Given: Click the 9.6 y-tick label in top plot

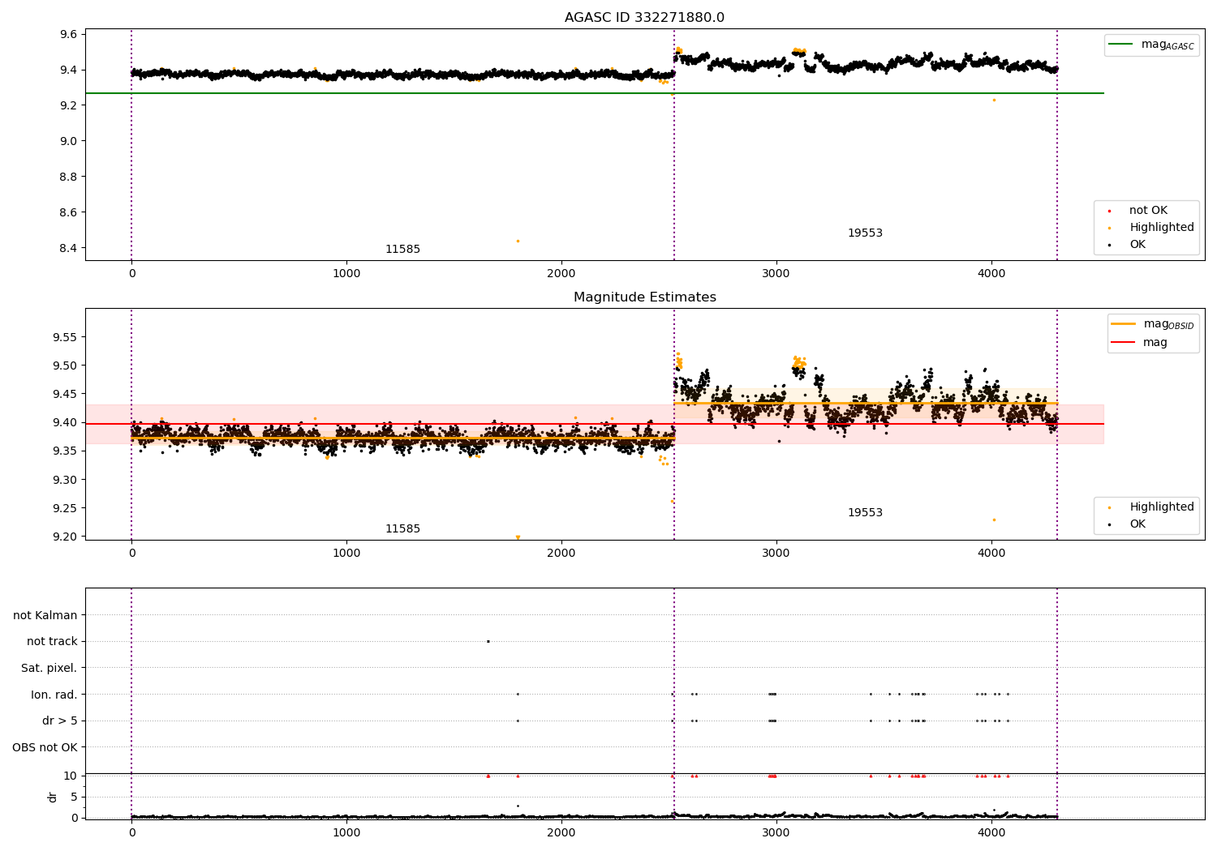Looking at the screenshot, I should (68, 34).
